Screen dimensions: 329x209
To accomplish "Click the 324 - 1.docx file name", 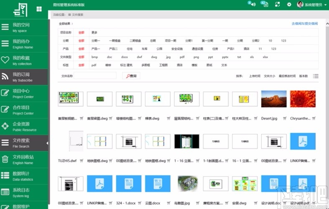I will [126, 203].
